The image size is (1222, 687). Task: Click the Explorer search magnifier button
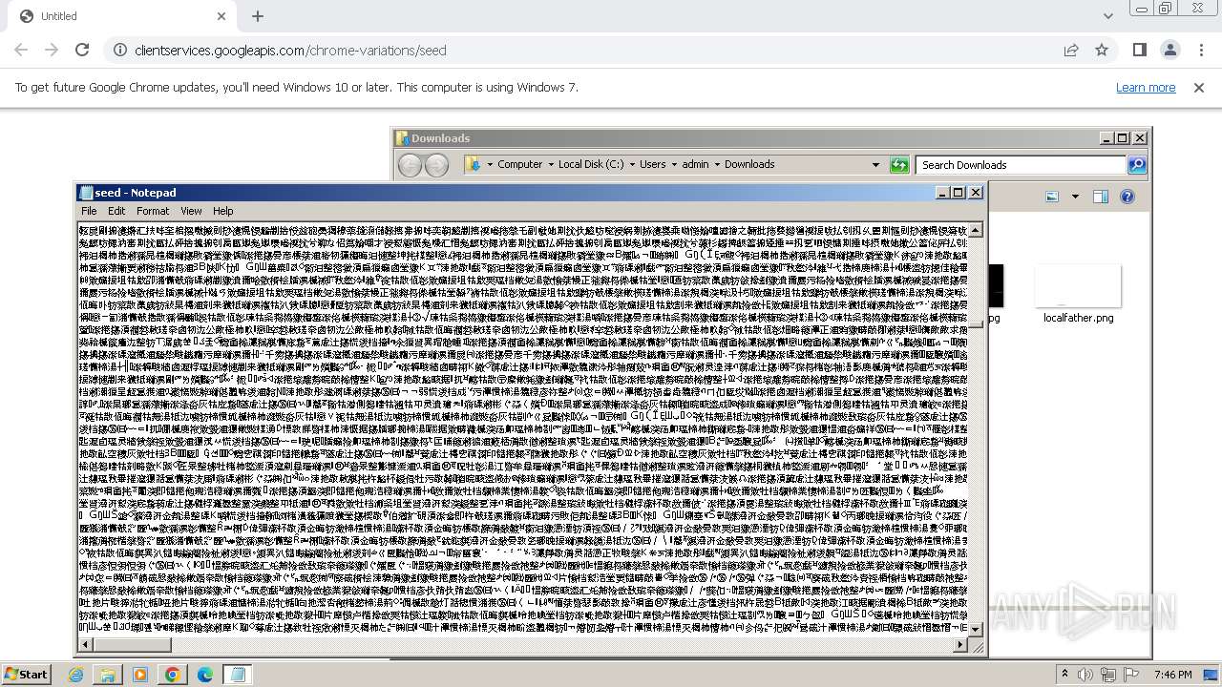pos(1136,165)
